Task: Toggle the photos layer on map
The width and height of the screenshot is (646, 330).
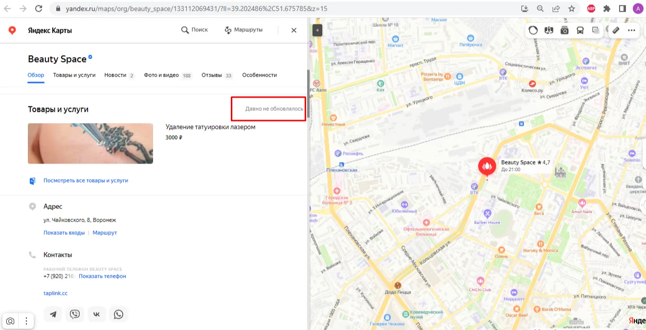Action: click(x=564, y=30)
